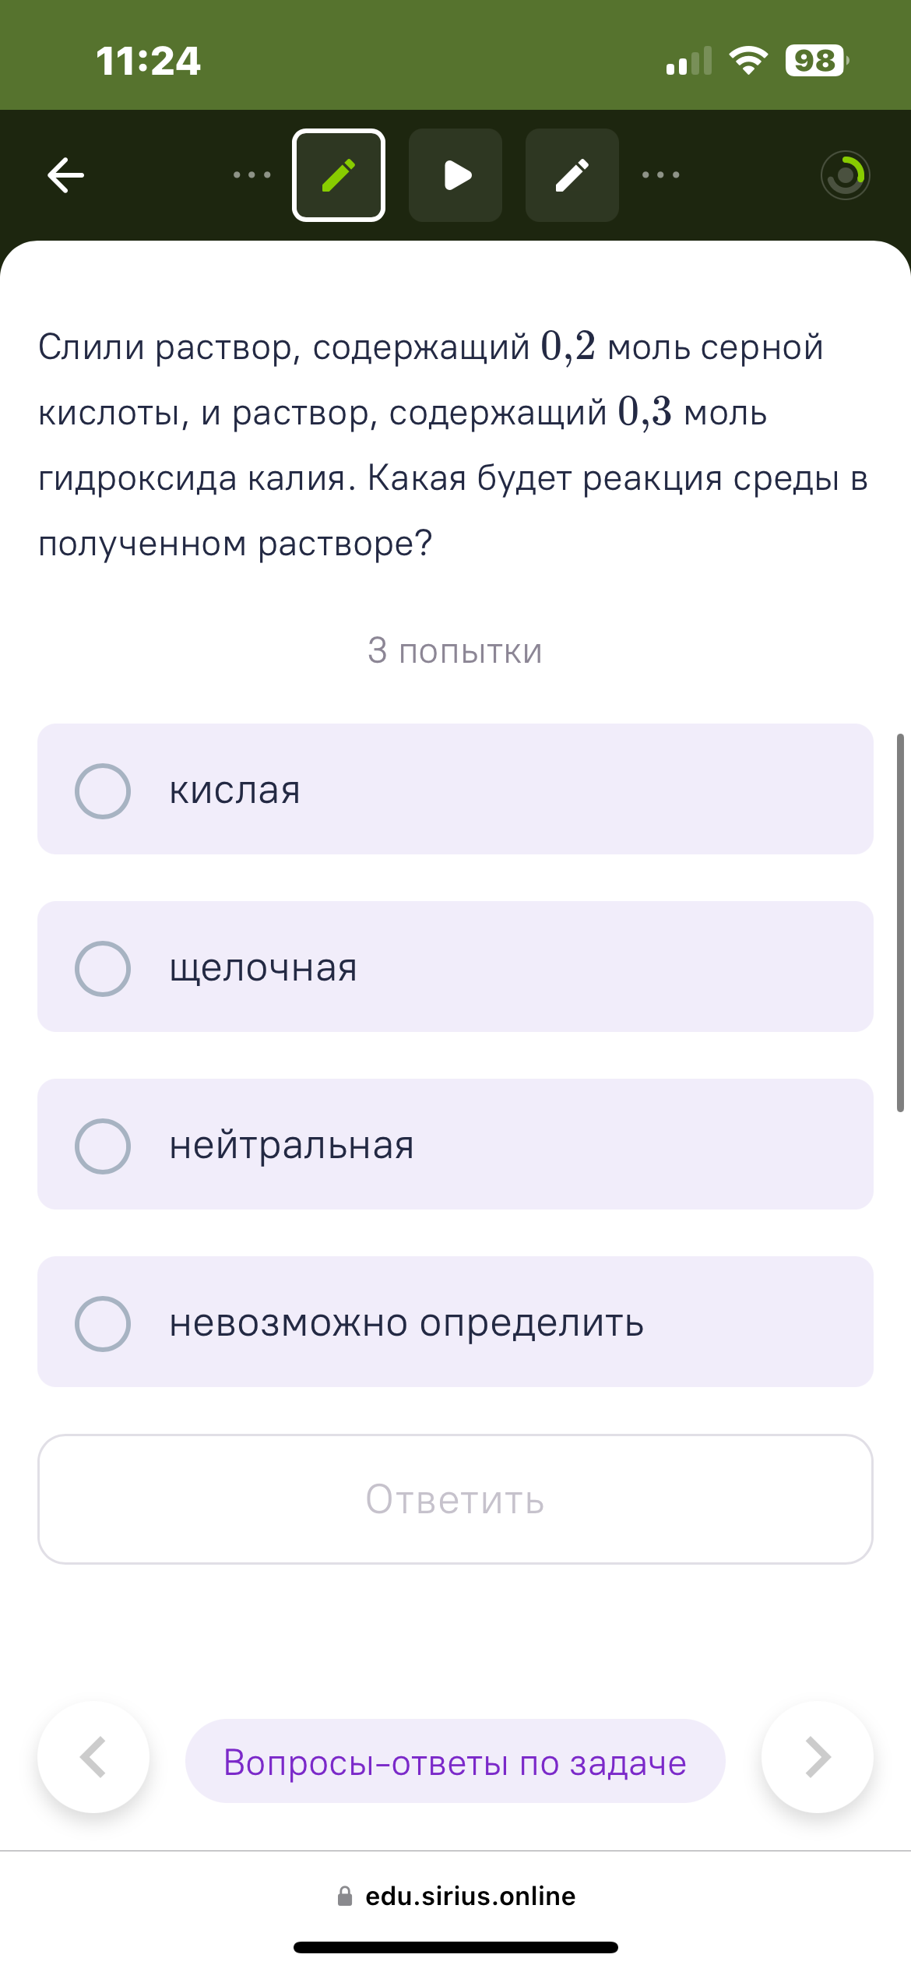The width and height of the screenshot is (911, 1972).
Task: Tap the Wi-Fi status icon
Action: point(748,61)
